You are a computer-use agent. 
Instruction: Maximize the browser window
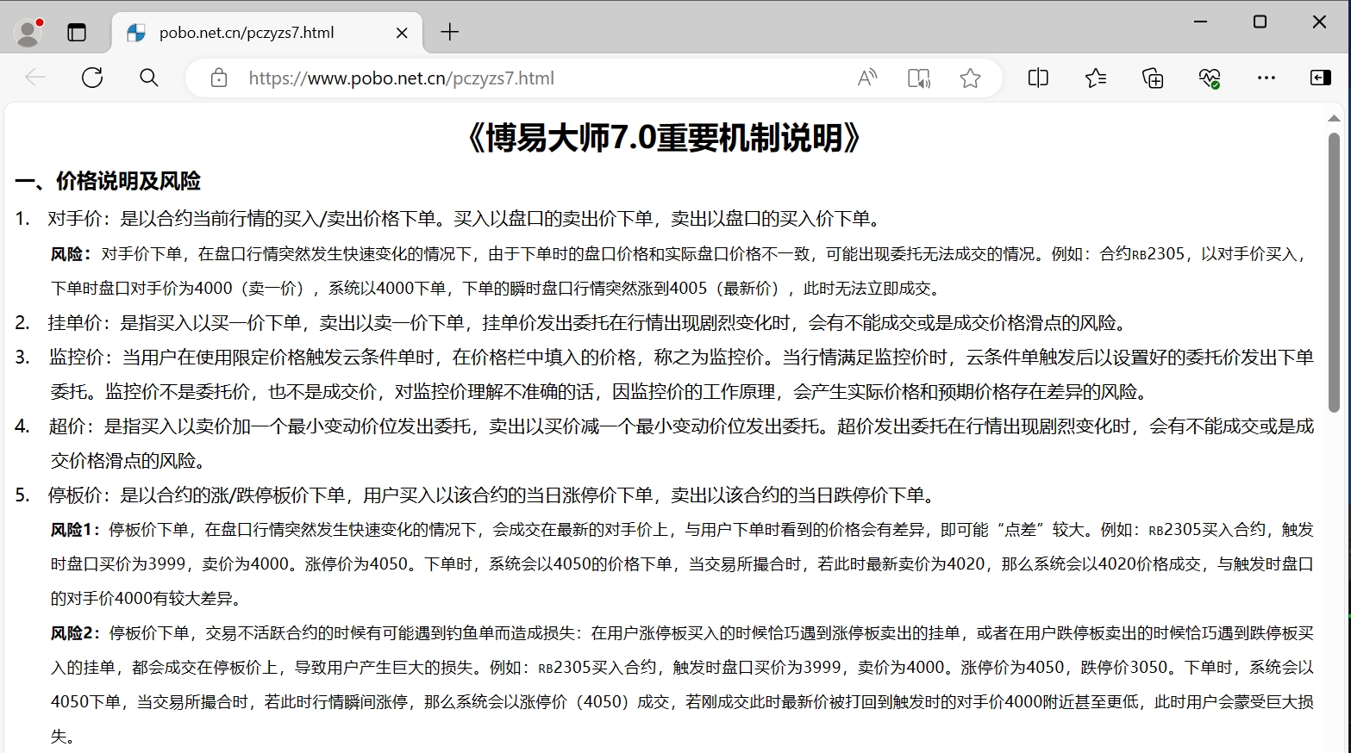tap(1260, 22)
